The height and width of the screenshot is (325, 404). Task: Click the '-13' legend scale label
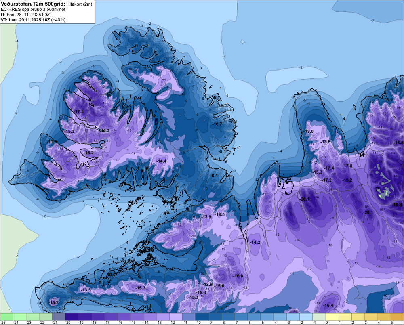click(x=159, y=323)
